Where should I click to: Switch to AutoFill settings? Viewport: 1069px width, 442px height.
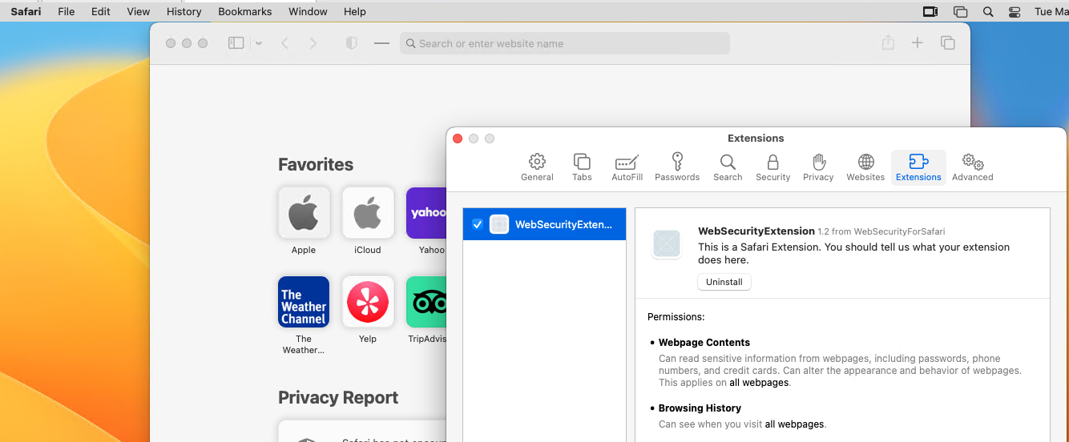point(627,167)
